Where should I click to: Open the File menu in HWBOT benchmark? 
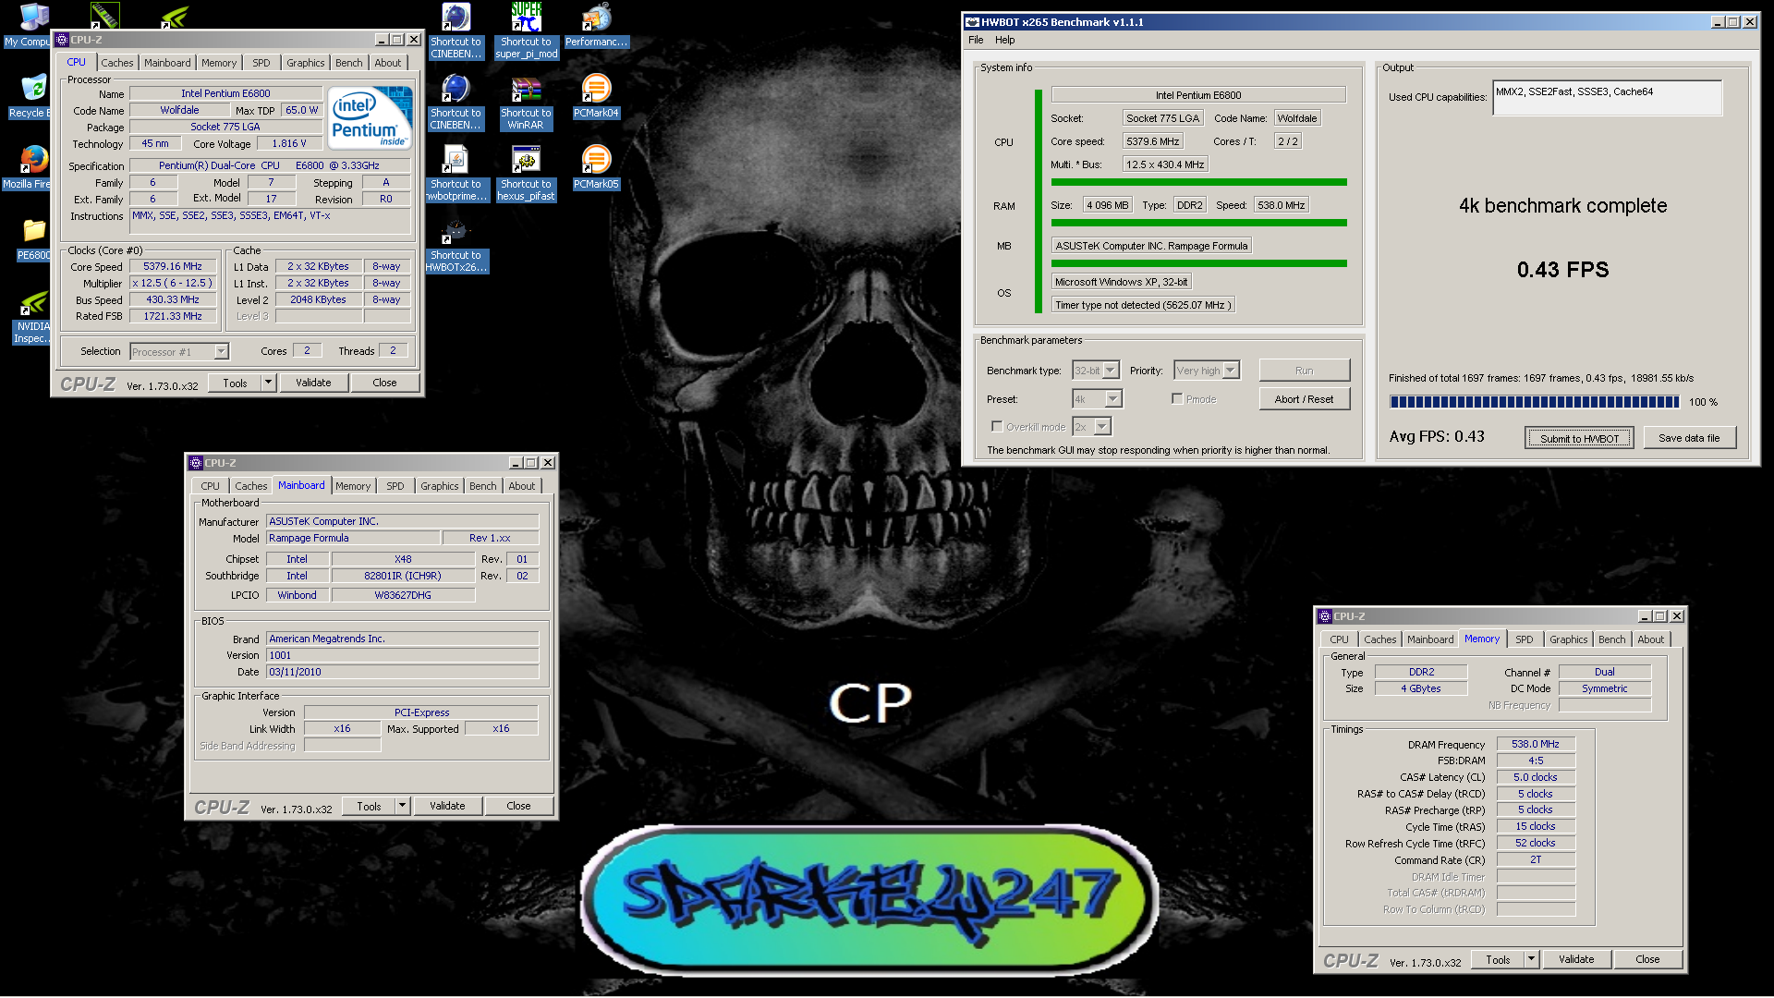point(976,40)
